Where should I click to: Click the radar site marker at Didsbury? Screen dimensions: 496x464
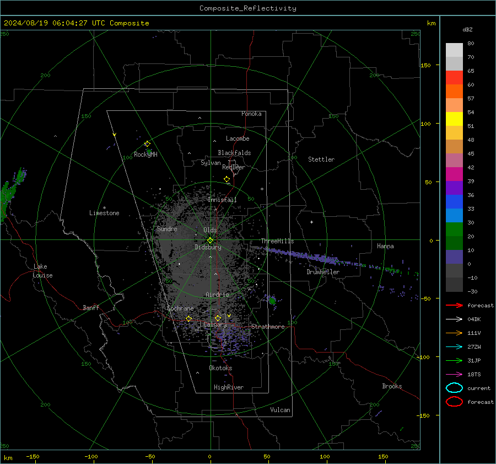tap(210, 241)
